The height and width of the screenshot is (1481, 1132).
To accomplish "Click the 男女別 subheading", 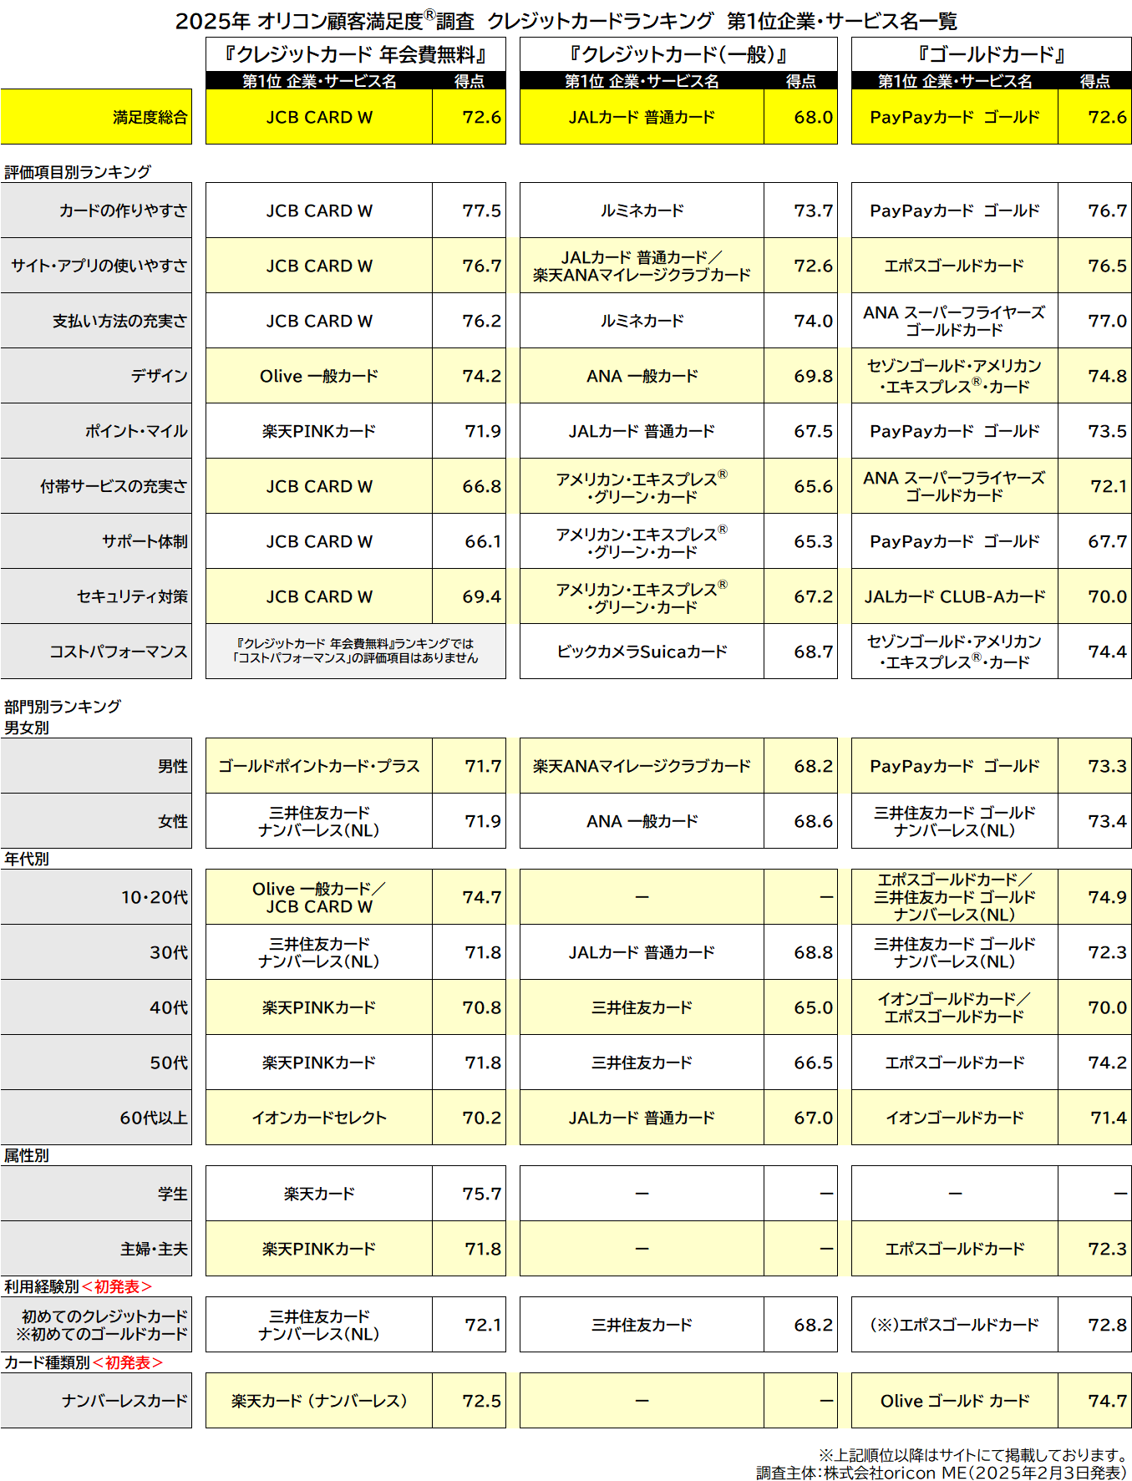I will 27,728.
